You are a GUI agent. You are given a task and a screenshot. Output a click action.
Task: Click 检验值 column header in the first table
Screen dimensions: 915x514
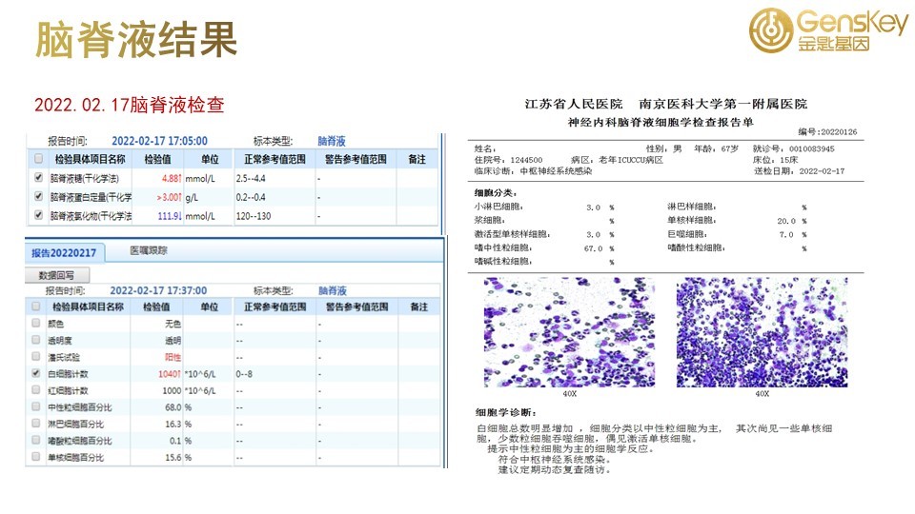click(157, 159)
